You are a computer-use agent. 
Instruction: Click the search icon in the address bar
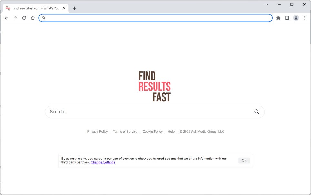click(44, 18)
